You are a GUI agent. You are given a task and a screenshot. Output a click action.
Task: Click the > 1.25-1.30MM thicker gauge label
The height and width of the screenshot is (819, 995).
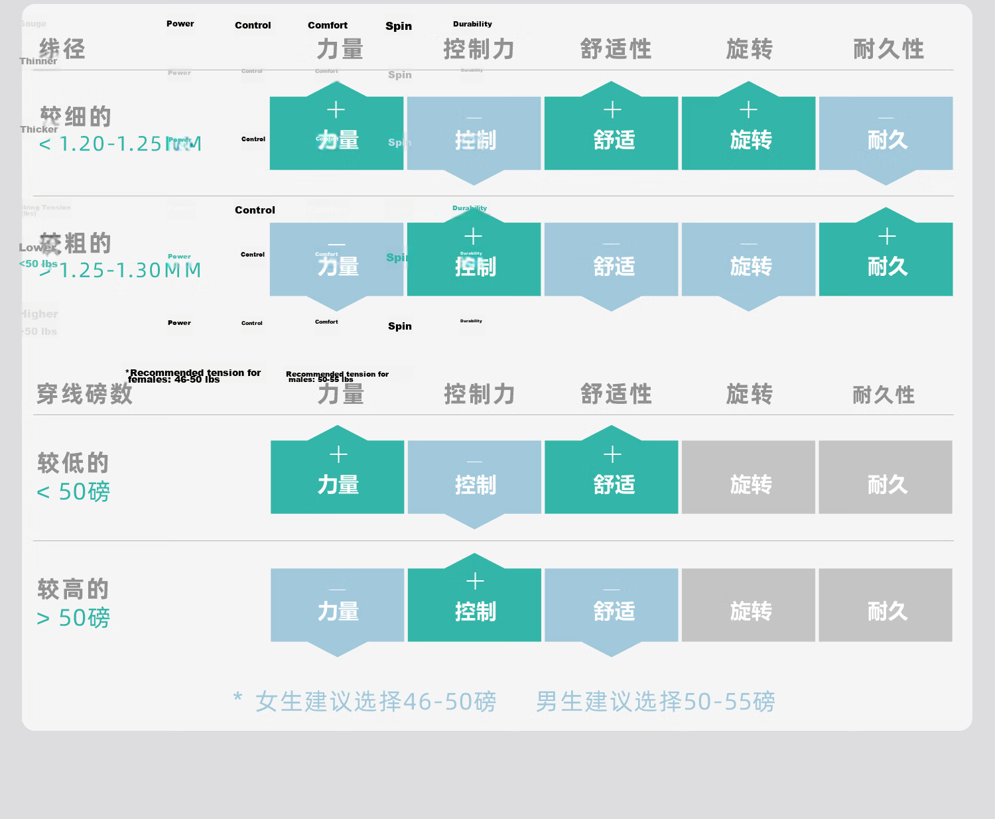pyautogui.click(x=120, y=271)
